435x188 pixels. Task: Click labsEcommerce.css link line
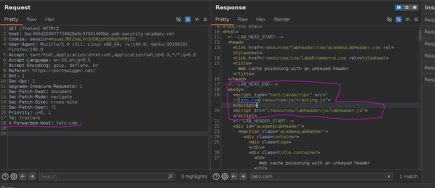(x=311, y=58)
